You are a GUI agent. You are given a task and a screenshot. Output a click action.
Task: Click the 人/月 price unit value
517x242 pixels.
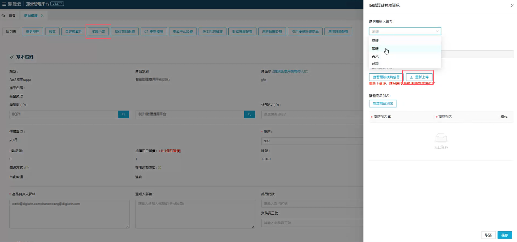[13, 140]
